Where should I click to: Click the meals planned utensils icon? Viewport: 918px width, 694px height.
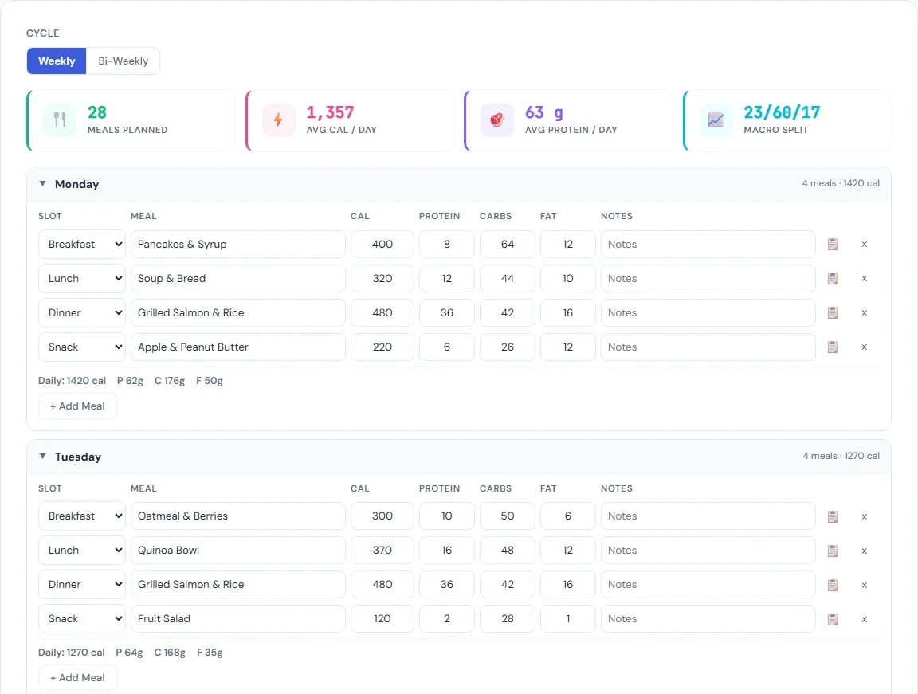59,120
